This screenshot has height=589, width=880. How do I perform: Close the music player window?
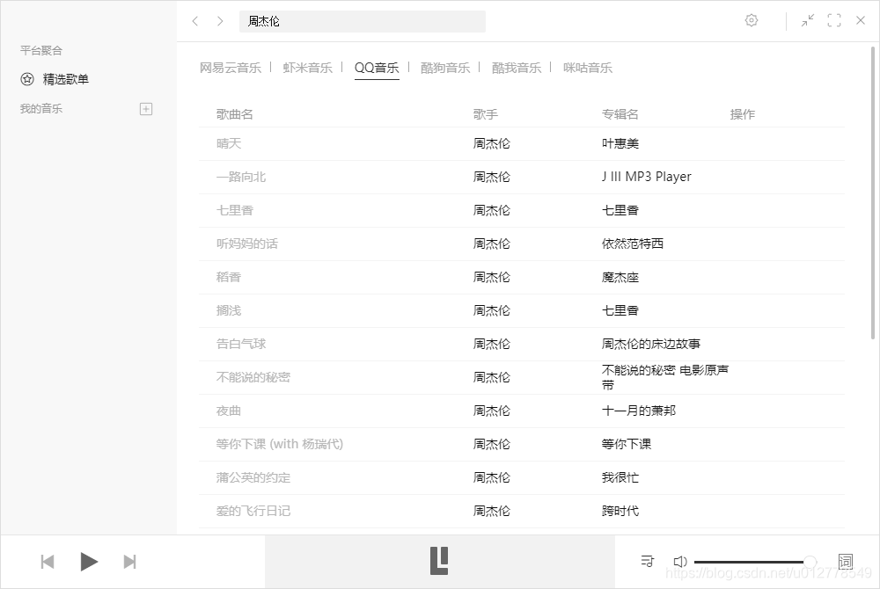(x=861, y=21)
